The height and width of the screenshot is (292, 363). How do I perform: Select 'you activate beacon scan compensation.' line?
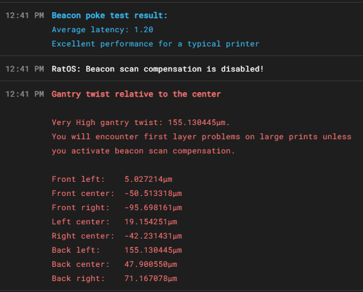click(143, 151)
